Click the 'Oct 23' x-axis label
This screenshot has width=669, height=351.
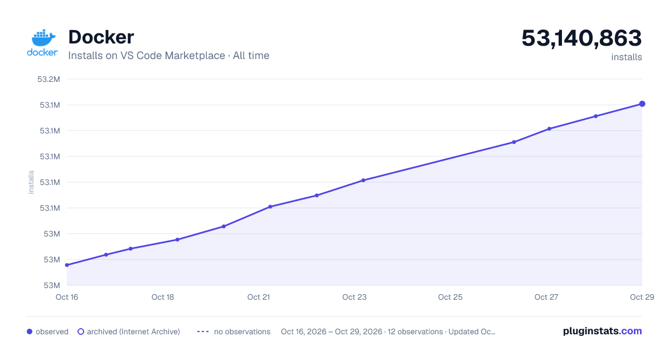point(355,297)
